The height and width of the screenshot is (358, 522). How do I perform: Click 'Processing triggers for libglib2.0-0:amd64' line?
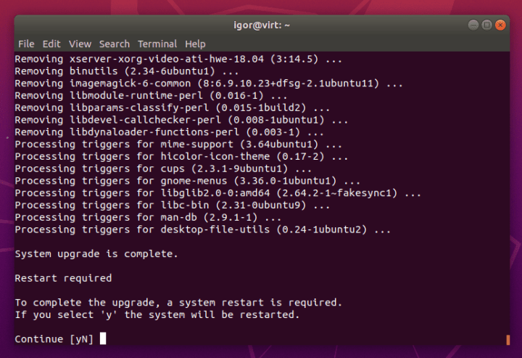pyautogui.click(x=217, y=193)
